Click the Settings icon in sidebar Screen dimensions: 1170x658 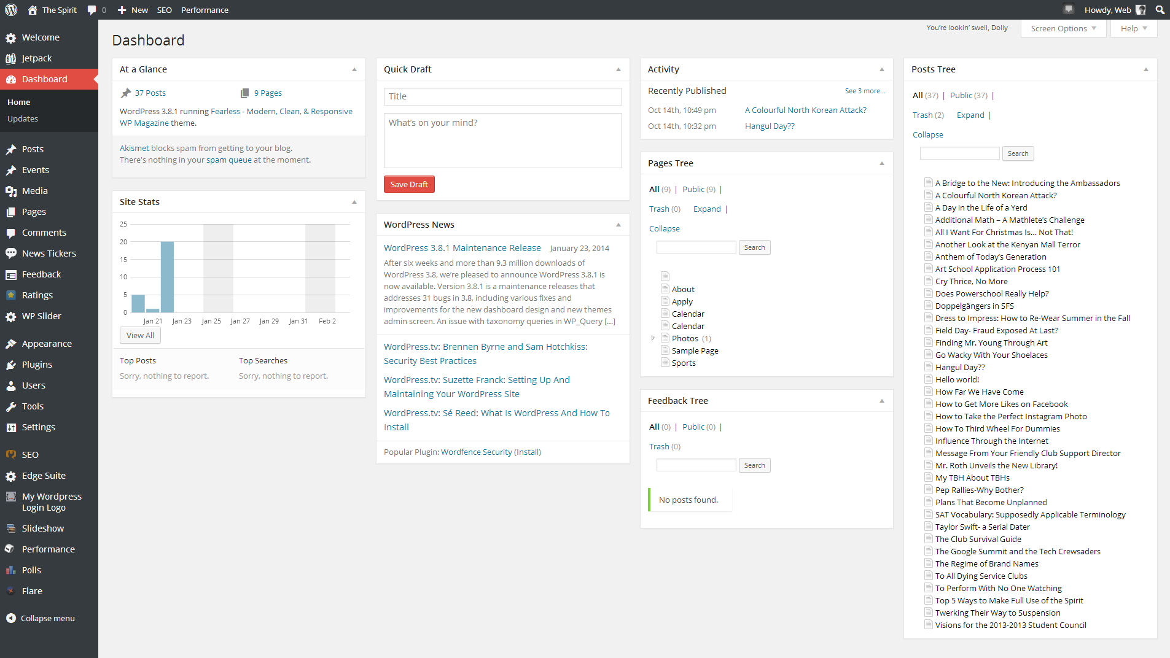coord(11,428)
